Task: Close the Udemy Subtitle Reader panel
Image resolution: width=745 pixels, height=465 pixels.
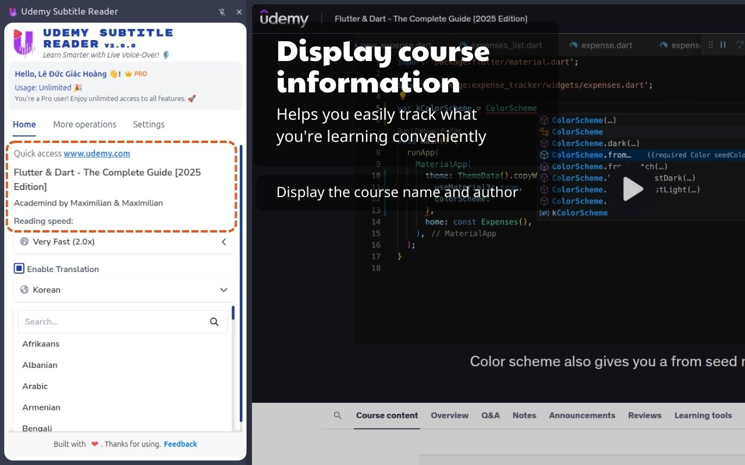Action: (239, 12)
